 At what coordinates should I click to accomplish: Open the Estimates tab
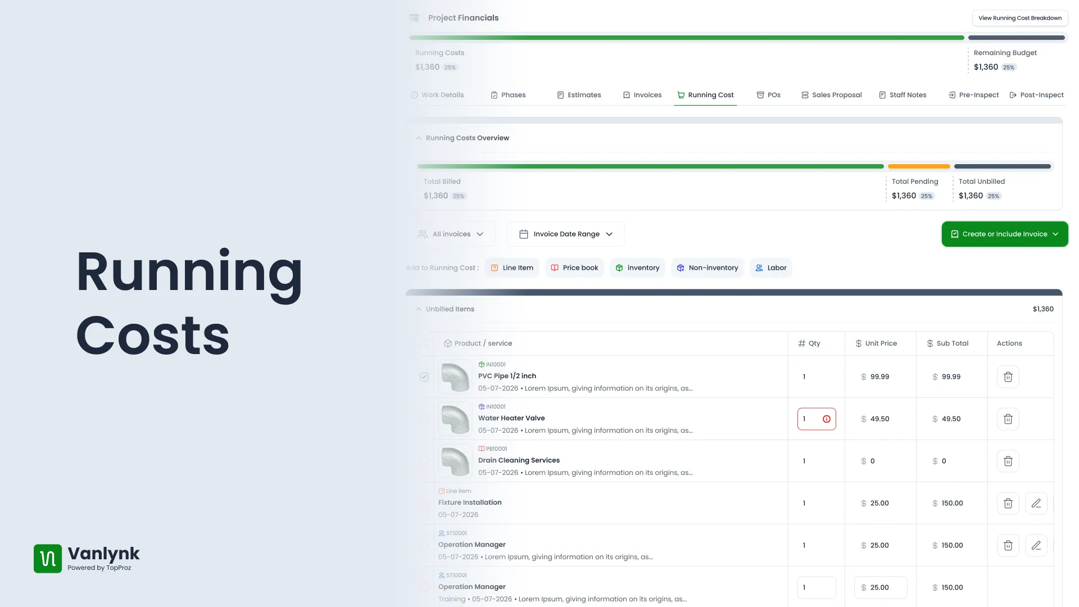pyautogui.click(x=579, y=95)
